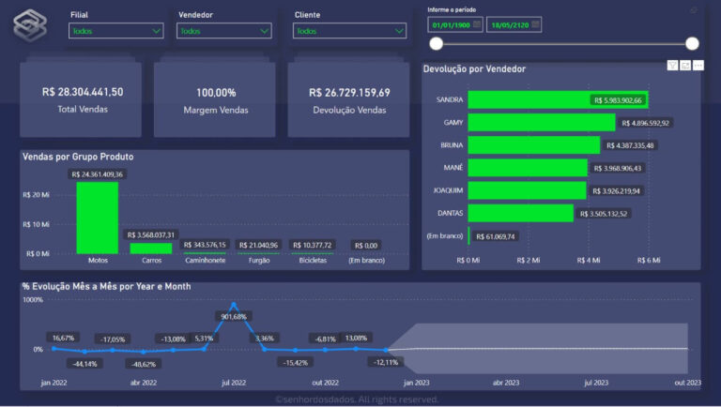Select the 901,68% peak data point
Viewport: 721px width, 407px height.
pyautogui.click(x=234, y=305)
